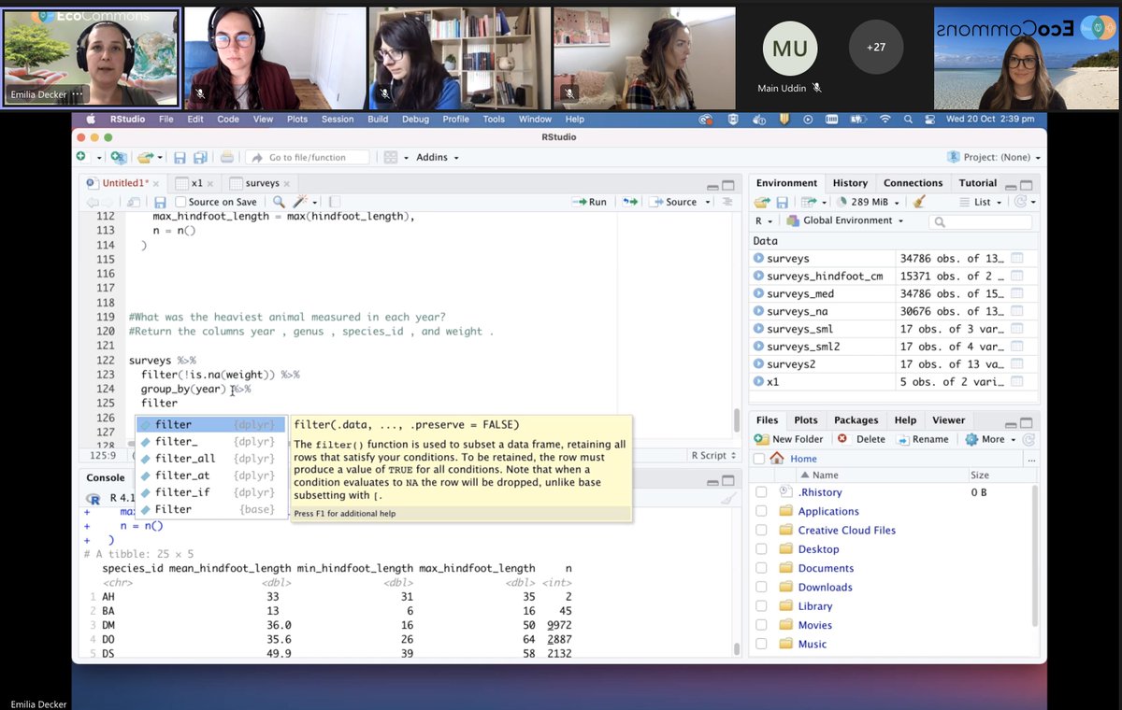
Task: Select filter_if in the autocomplete list
Action: point(210,492)
